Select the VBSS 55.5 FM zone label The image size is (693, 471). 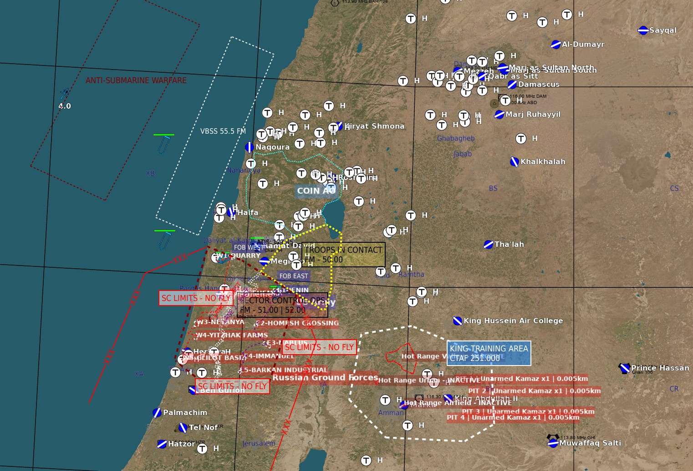coord(223,131)
